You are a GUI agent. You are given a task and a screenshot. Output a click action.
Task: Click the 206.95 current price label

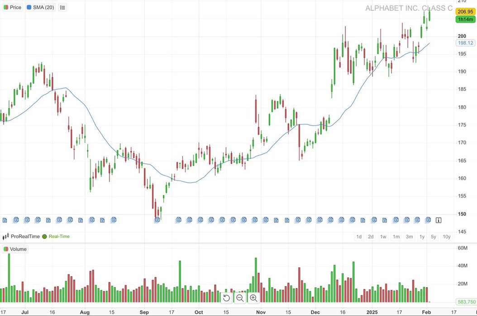[465, 12]
